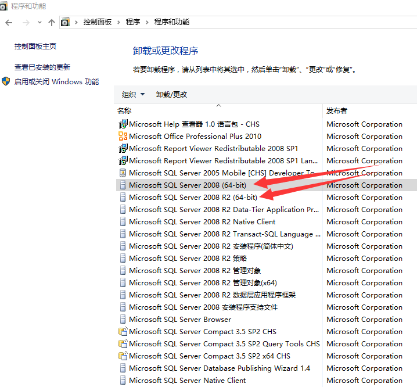Image resolution: width=417 pixels, height=387 pixels.
Task: Sort list by 名称 column header
Action: pos(124,110)
